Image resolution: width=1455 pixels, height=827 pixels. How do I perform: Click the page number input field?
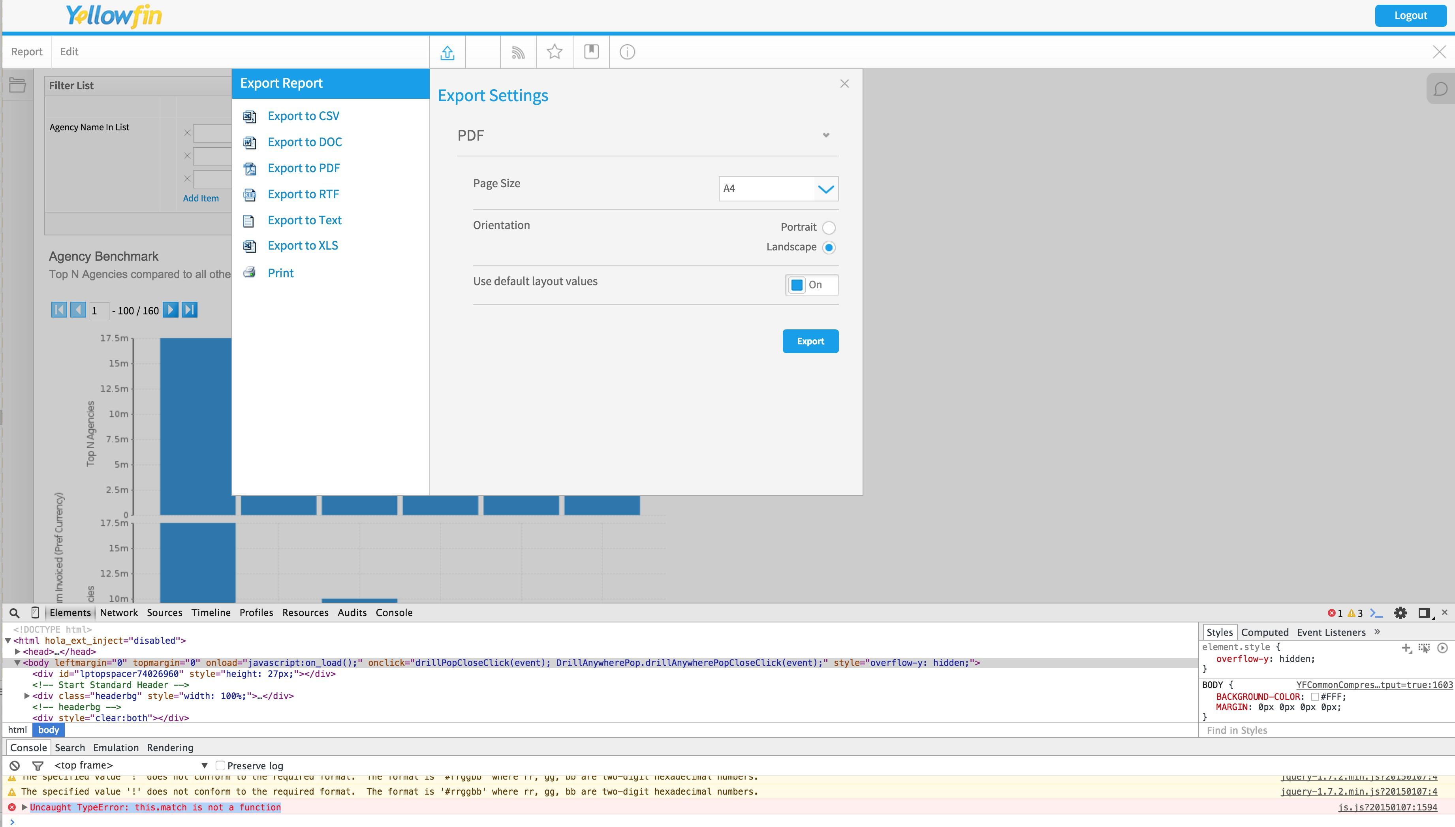pyautogui.click(x=99, y=311)
